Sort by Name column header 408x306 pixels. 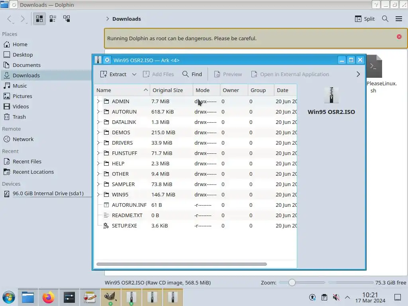[x=122, y=90]
